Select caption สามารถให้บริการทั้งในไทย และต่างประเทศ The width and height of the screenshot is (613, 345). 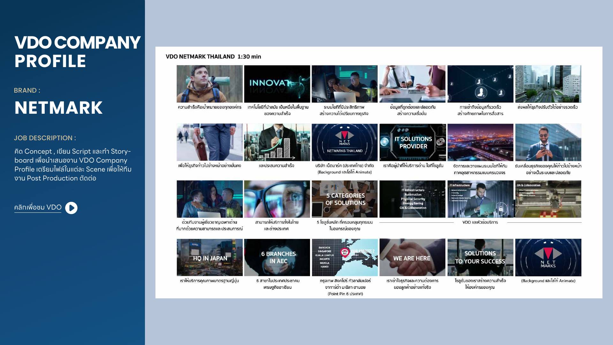click(276, 226)
